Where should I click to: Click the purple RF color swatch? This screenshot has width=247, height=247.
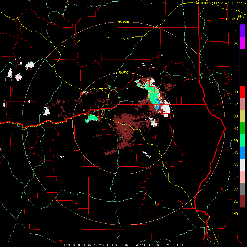[x=242, y=31]
